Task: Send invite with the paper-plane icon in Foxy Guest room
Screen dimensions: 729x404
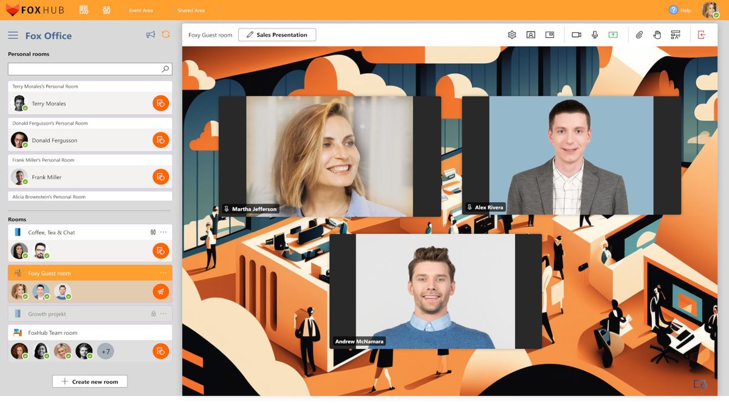Action: click(162, 291)
